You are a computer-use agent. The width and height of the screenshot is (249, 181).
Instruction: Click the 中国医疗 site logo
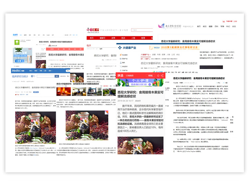(93, 30)
